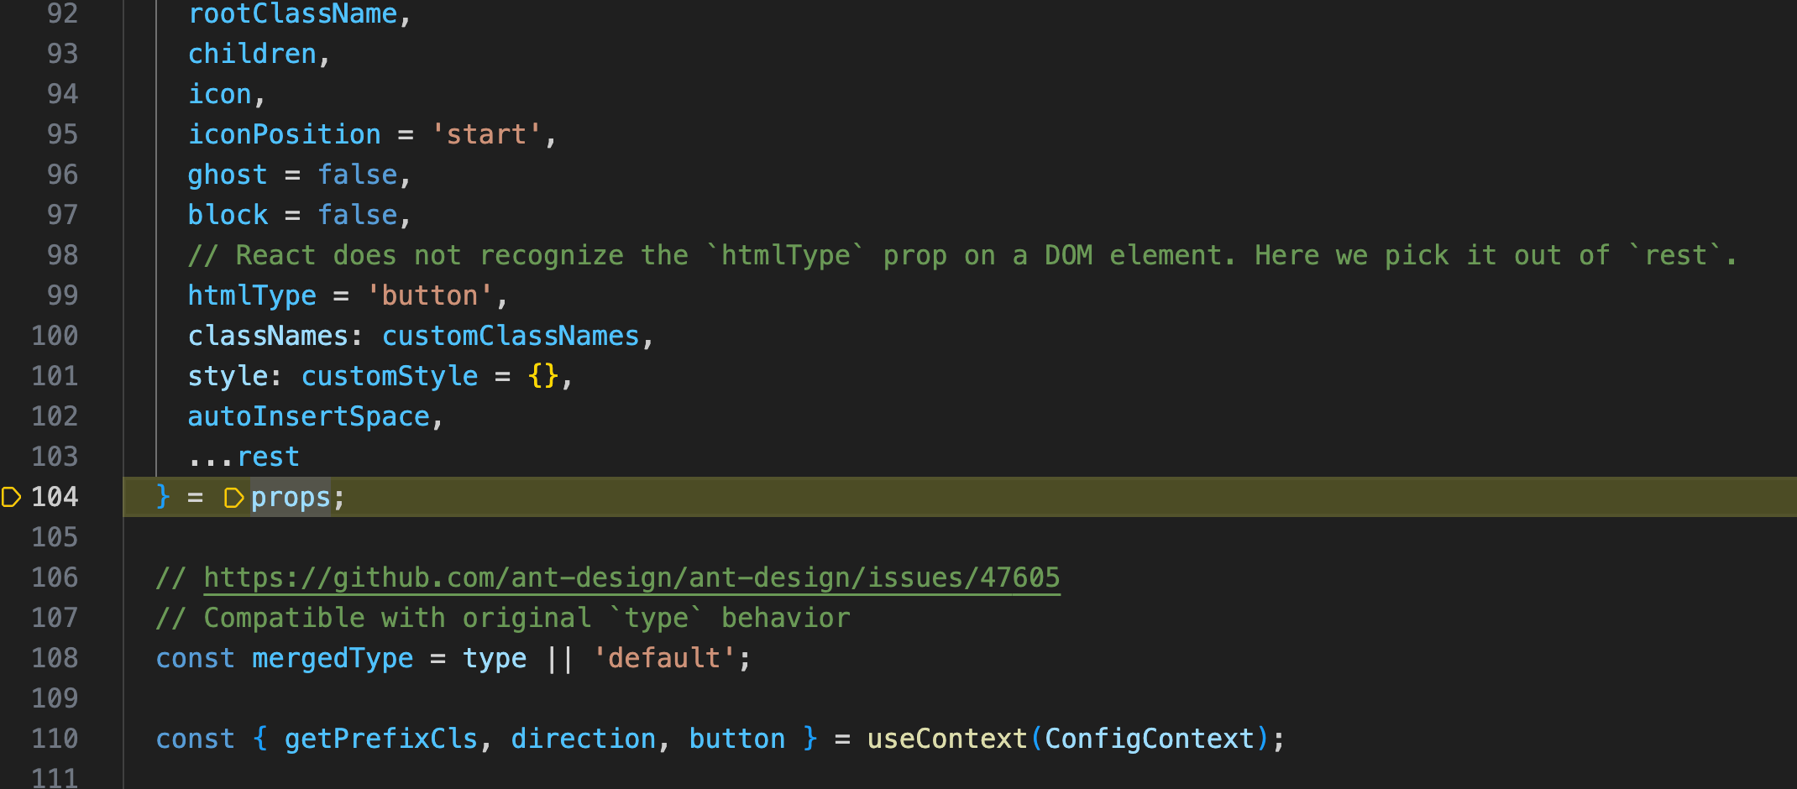The image size is (1797, 789).
Task: Click the useContext function call
Action: click(x=946, y=739)
